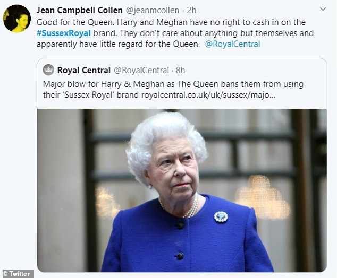Click the Royal Central crown avatar icon
Image resolution: width=337 pixels, height=278 pixels.
click(x=48, y=70)
